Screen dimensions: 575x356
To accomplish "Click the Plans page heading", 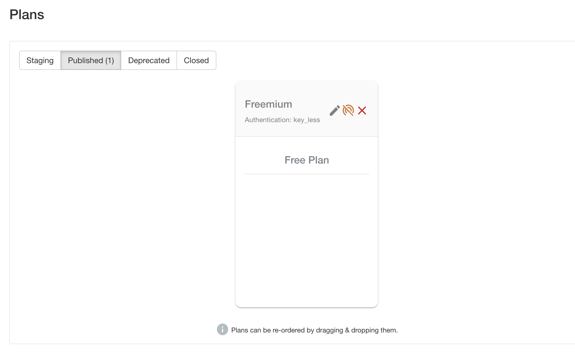I will point(27,14).
